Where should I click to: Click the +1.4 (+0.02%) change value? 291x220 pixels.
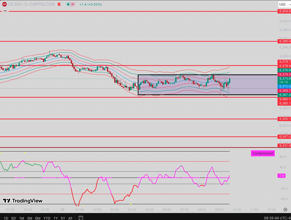coord(90,4)
